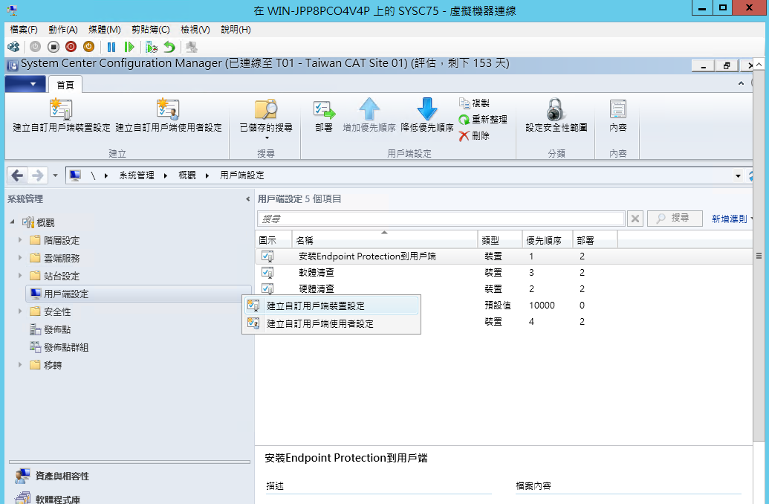
Task: Select the 硬體清查 row
Action: click(504, 288)
